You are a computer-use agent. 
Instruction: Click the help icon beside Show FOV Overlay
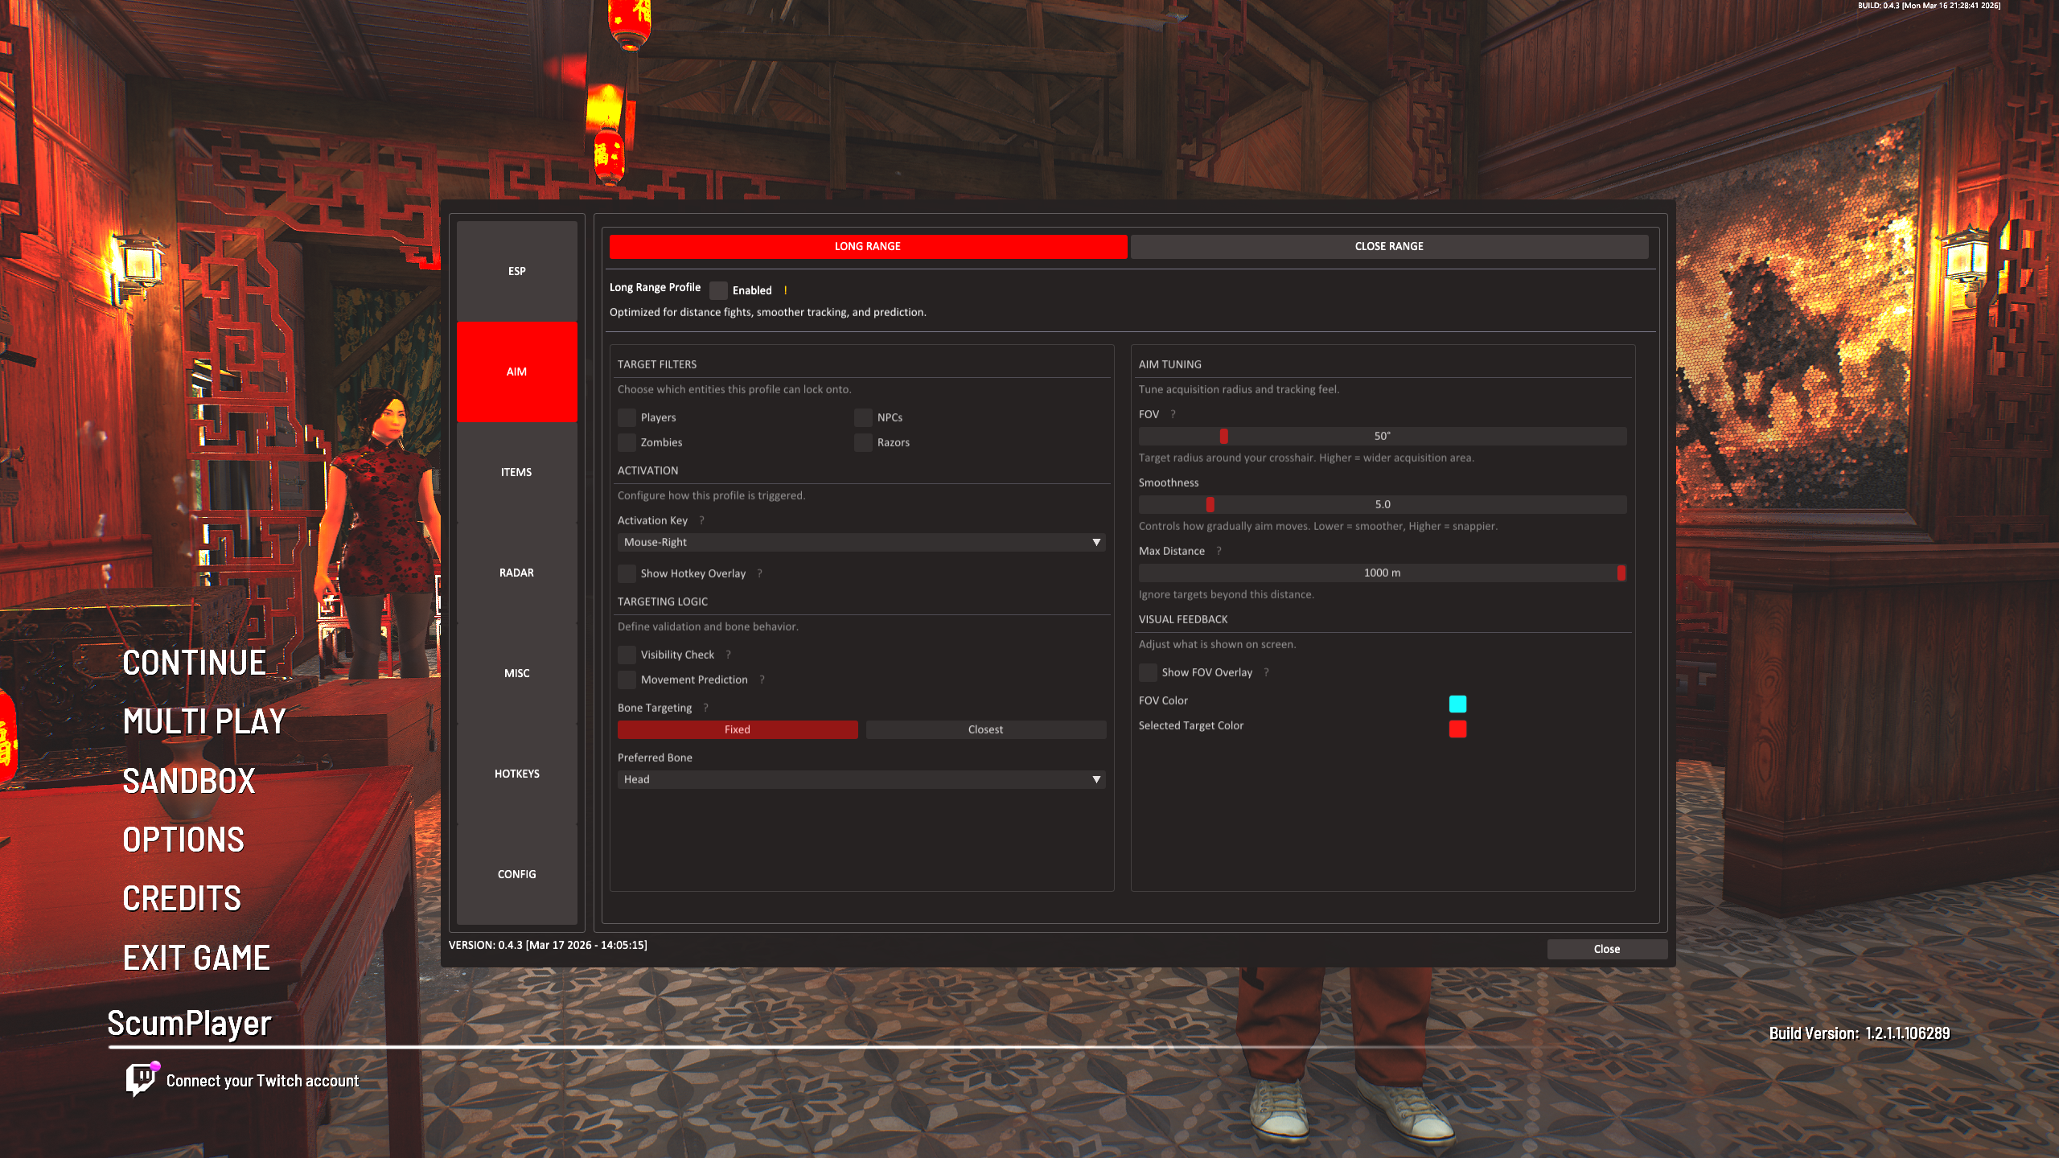[1266, 672]
